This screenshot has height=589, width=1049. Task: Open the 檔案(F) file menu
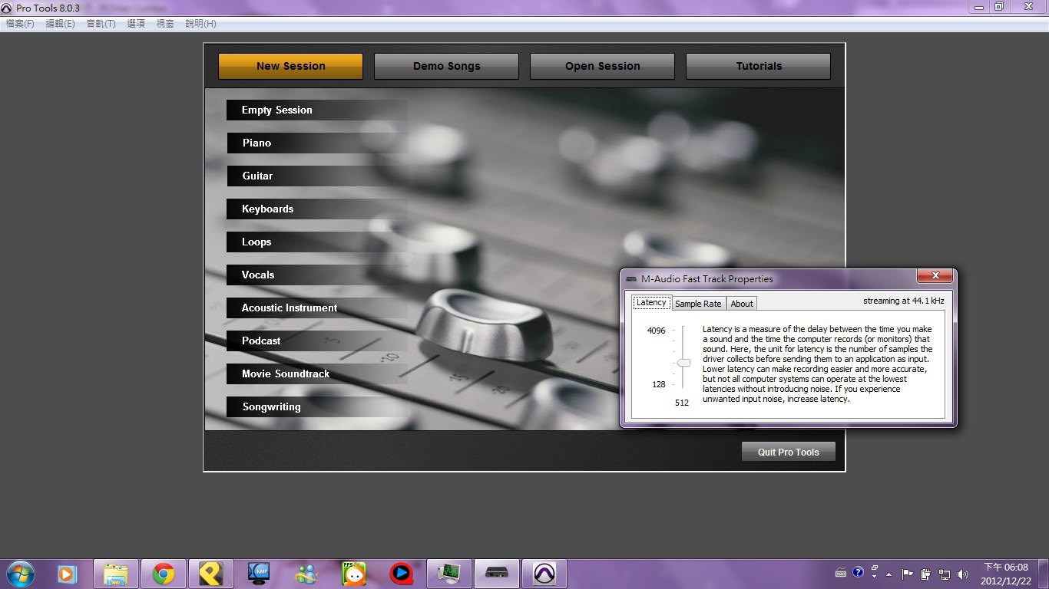click(20, 24)
